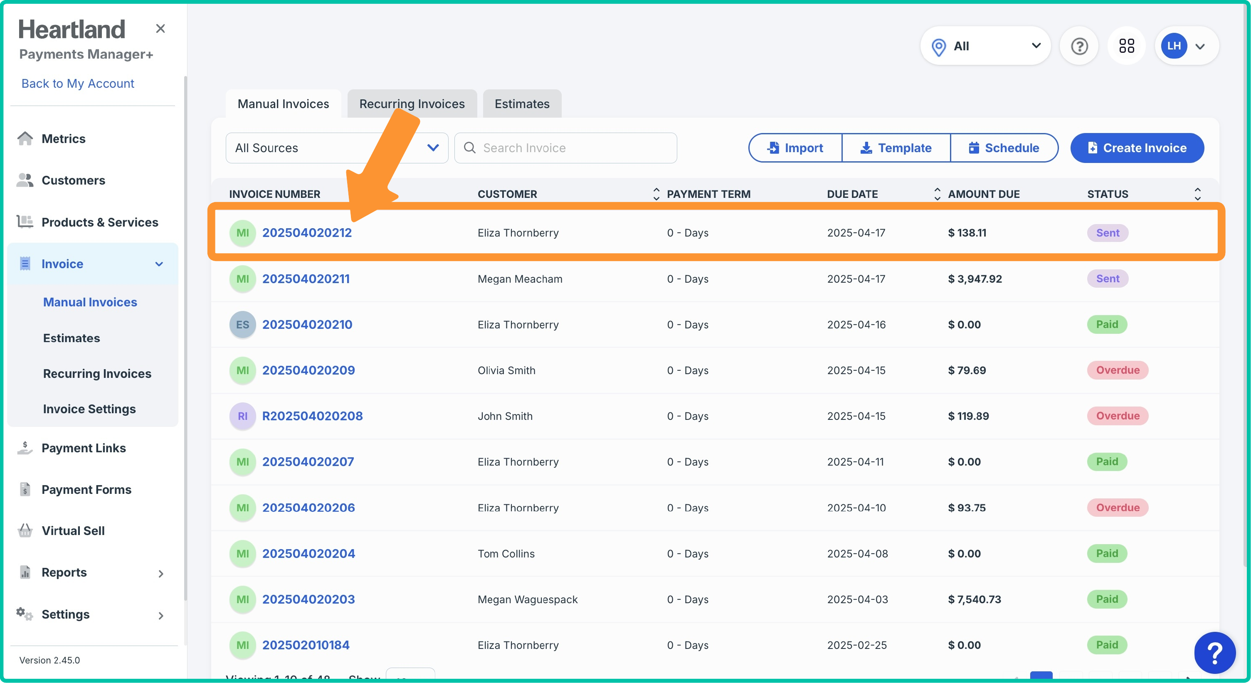Screen dimensions: 1251x683
Task: Open the help question mark icon
Action: point(1079,46)
